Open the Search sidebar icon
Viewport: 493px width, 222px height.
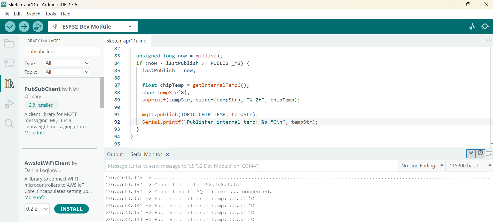tap(9, 124)
